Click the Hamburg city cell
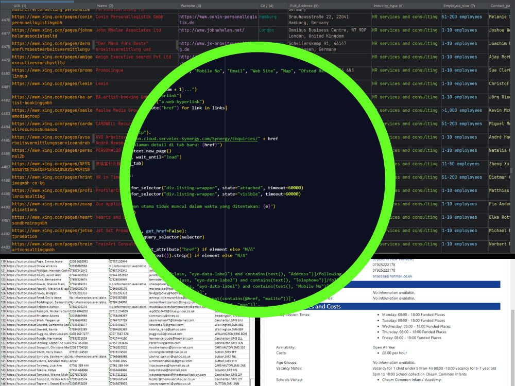 pyautogui.click(x=268, y=17)
